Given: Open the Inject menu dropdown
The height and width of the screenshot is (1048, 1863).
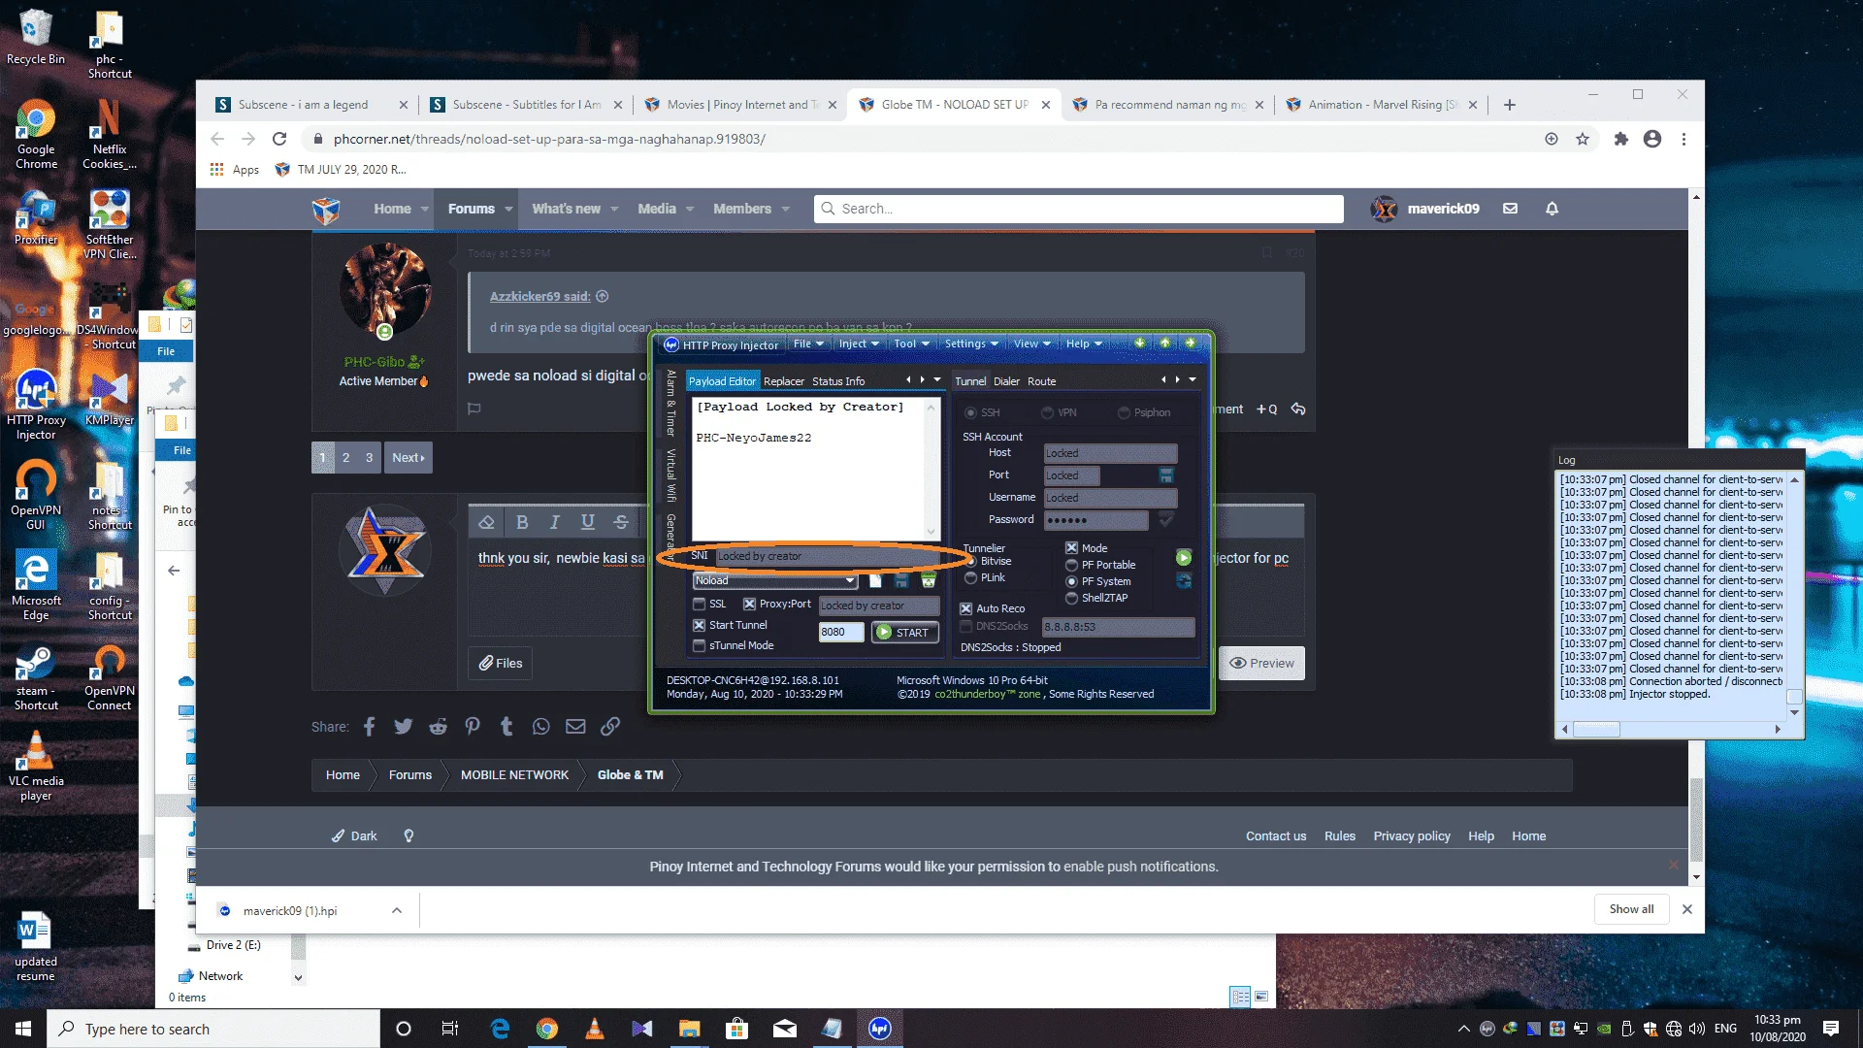Looking at the screenshot, I should [859, 344].
